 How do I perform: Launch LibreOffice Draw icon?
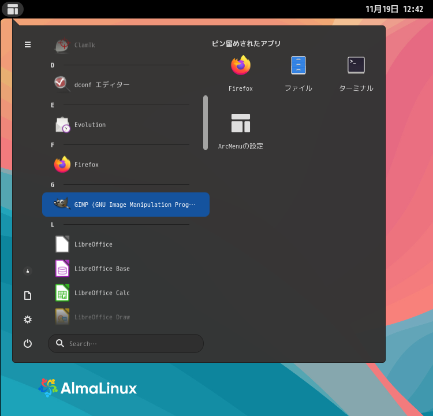click(x=62, y=317)
